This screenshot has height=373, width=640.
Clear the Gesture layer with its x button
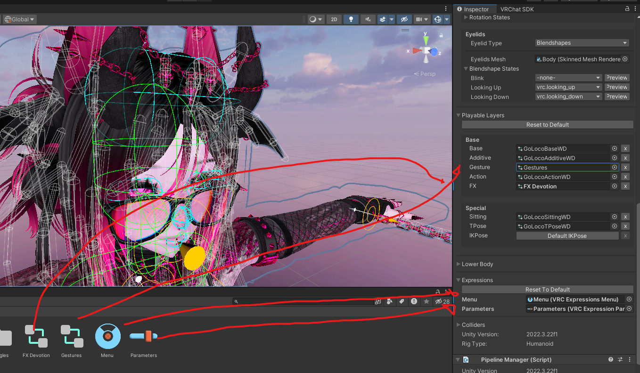625,167
